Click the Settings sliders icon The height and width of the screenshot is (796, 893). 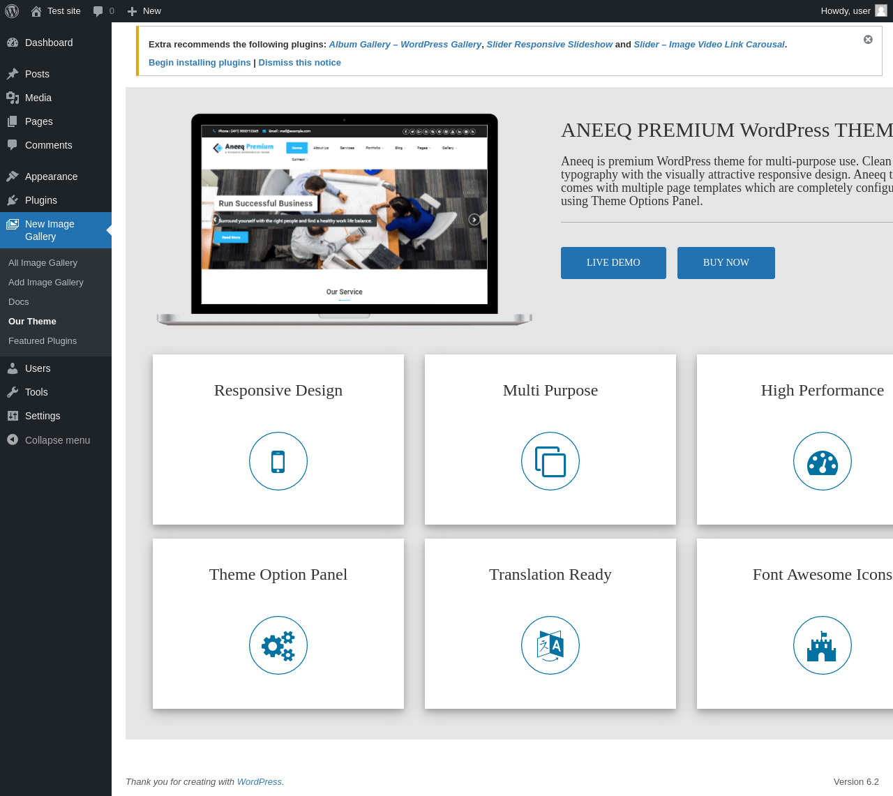click(13, 416)
